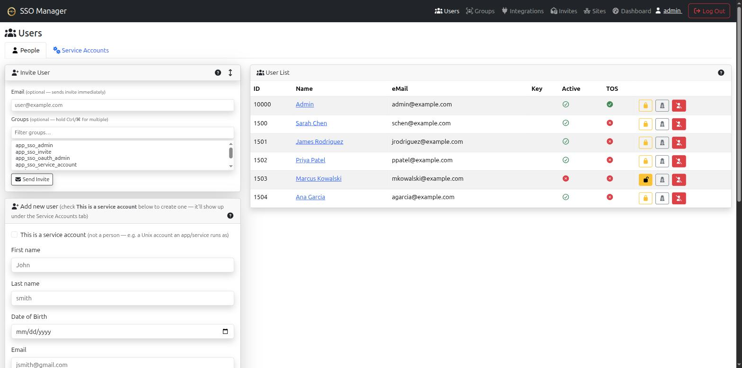Check 'This is a service account' checkbox
The height and width of the screenshot is (368, 742).
coord(14,235)
